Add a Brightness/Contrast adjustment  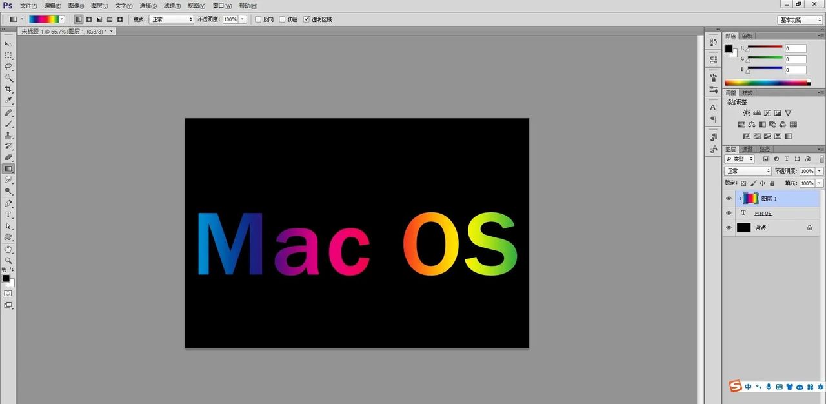point(747,113)
